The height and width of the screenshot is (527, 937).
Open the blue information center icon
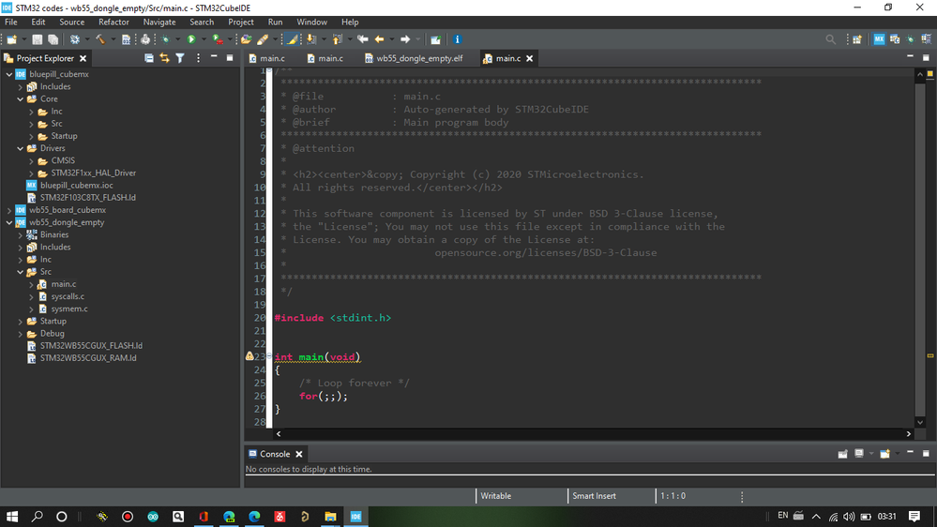[457, 39]
